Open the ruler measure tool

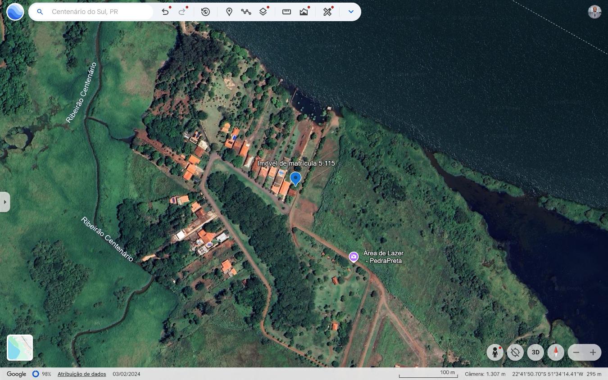[x=286, y=12]
